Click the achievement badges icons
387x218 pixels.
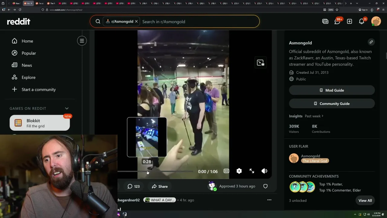[302, 187]
